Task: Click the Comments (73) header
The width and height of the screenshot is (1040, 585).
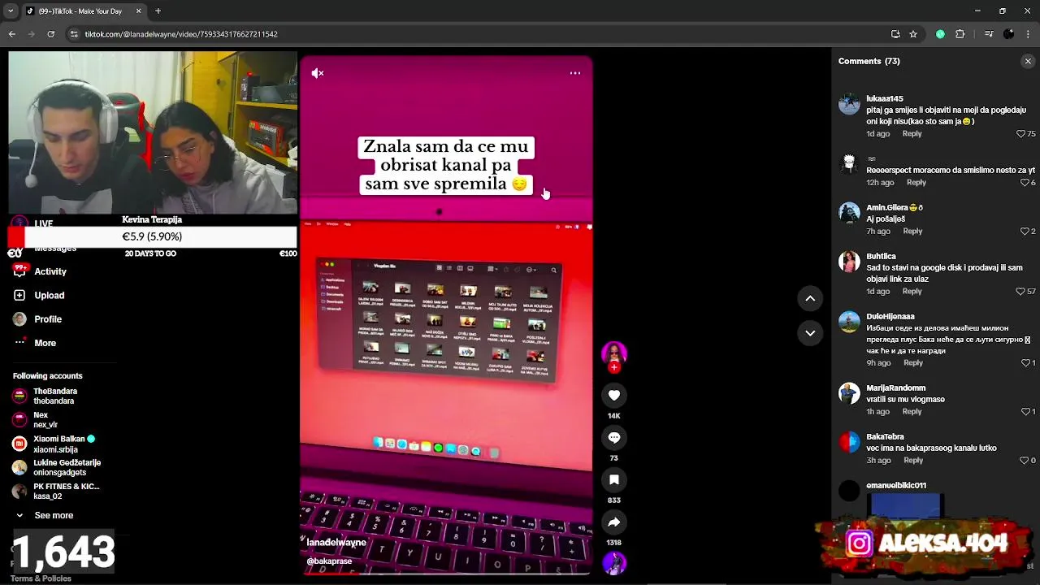Action: (x=869, y=61)
